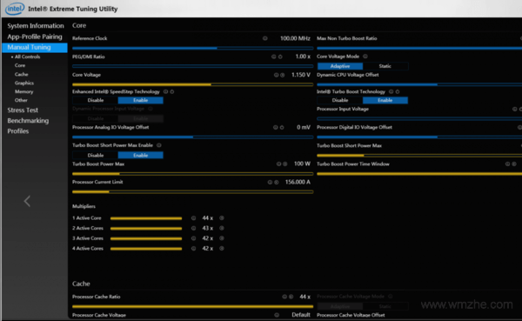This screenshot has height=321, width=522.
Task: Set Core Voltage Mode to Static
Action: [385, 66]
